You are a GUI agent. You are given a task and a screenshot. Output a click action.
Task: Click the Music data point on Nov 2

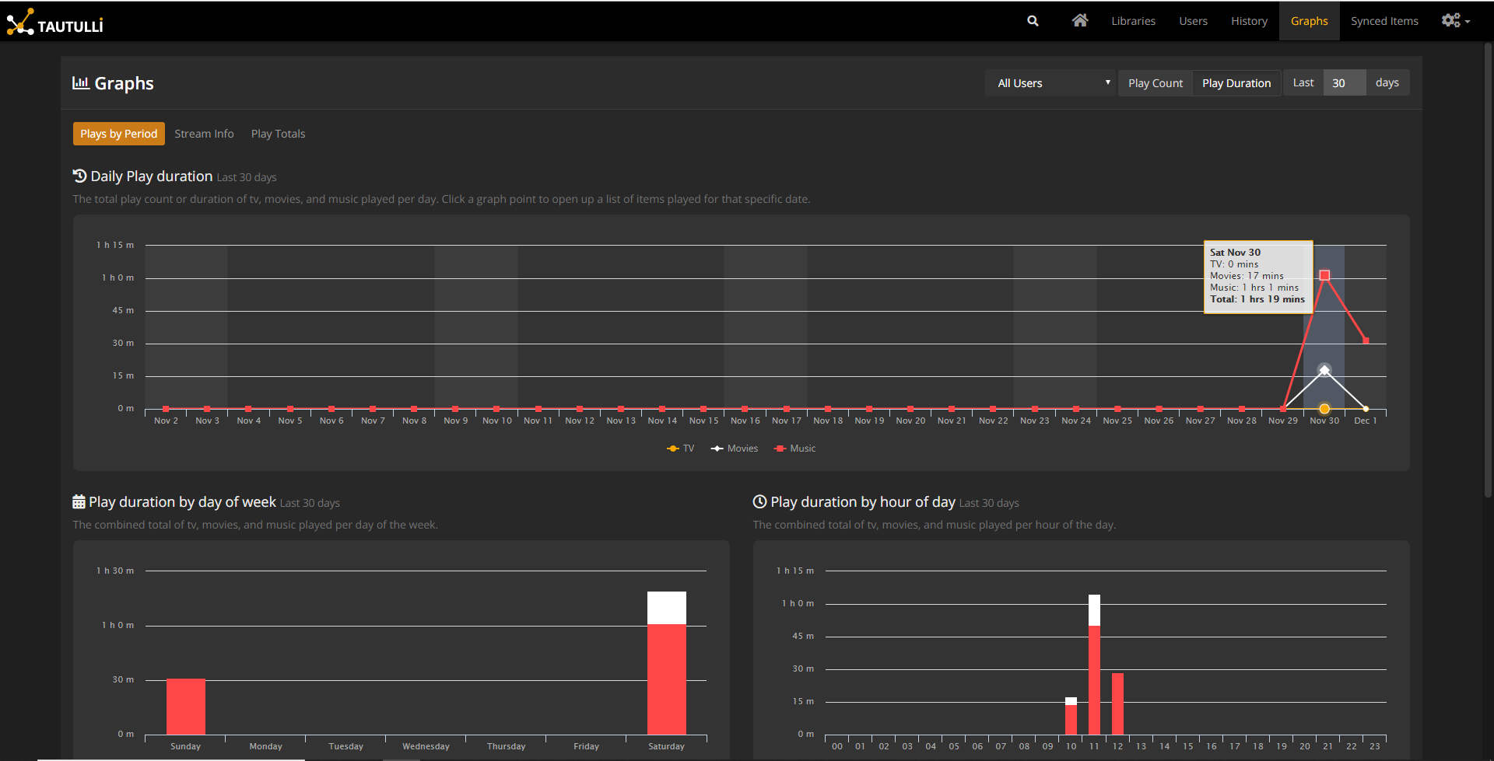166,409
